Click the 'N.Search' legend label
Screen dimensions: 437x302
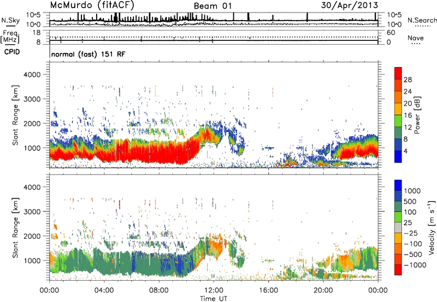[x=422, y=20]
